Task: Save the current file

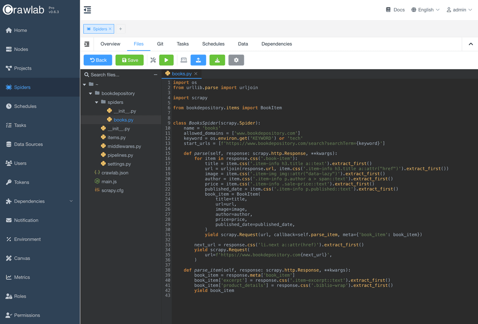Action: pyautogui.click(x=129, y=60)
